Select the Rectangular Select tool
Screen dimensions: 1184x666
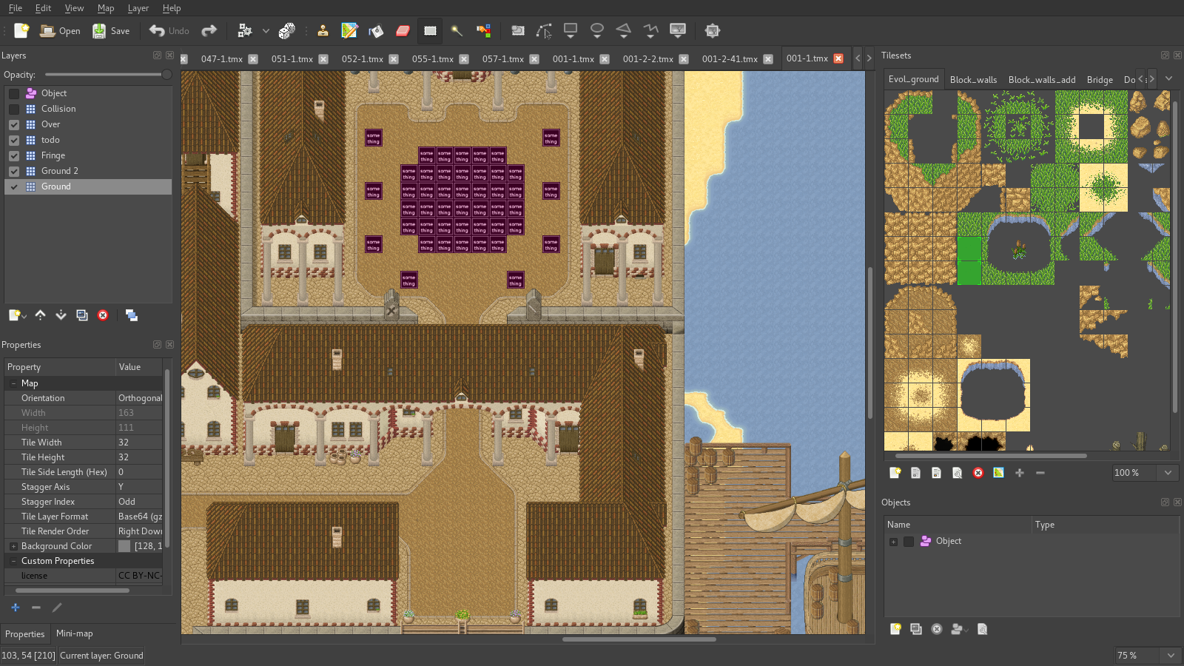(430, 30)
